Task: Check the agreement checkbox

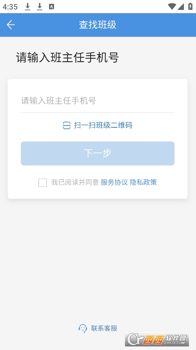Action: [43, 182]
